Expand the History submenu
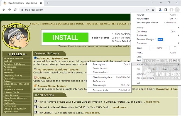Viewport: 181px width, 116px height. pyautogui.click(x=156, y=28)
